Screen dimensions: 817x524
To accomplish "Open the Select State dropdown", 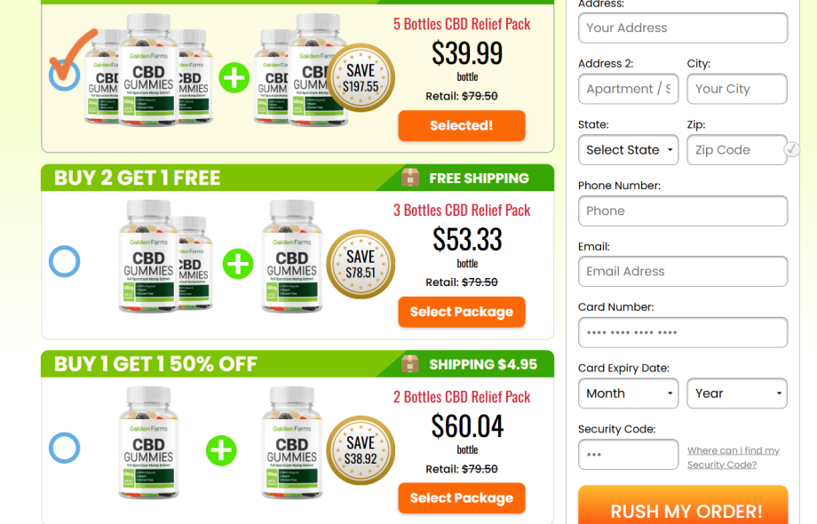I will tap(629, 150).
